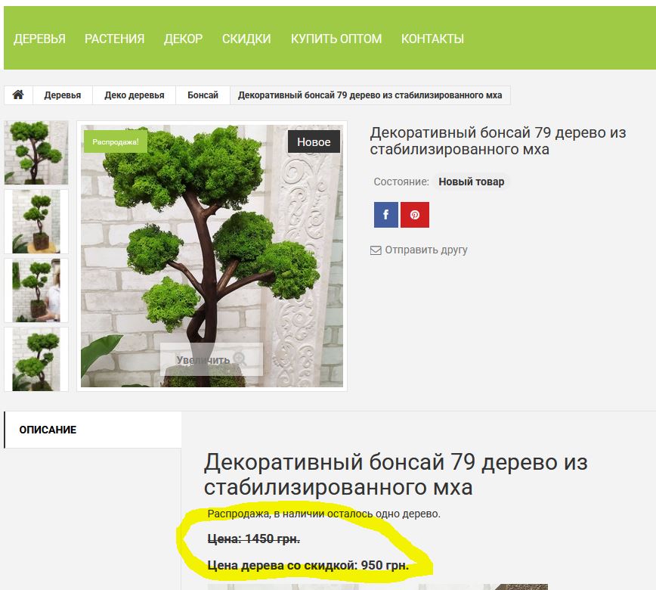
Task: Click the Новый товар condition label
Action: [472, 182]
